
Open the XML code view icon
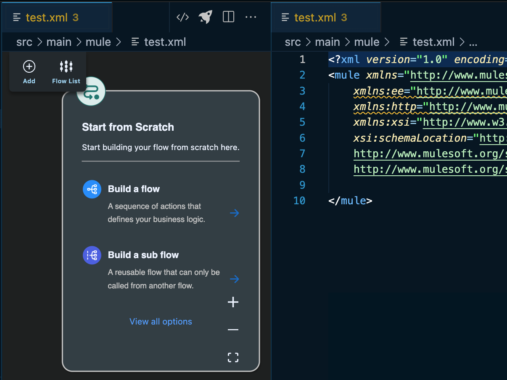pos(182,17)
